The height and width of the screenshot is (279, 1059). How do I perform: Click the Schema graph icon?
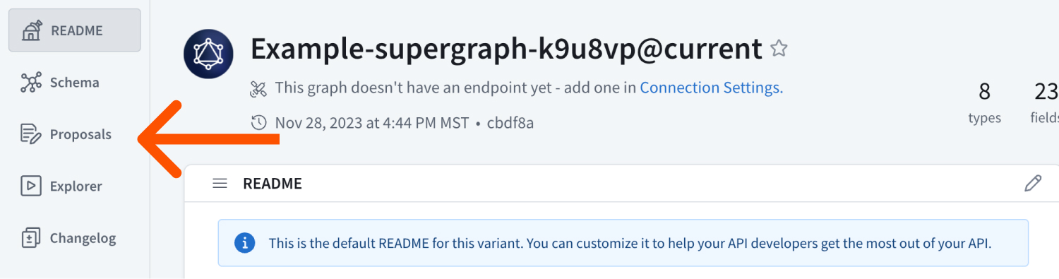31,83
